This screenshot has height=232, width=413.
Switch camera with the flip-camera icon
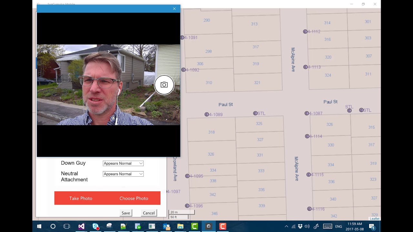click(x=45, y=51)
